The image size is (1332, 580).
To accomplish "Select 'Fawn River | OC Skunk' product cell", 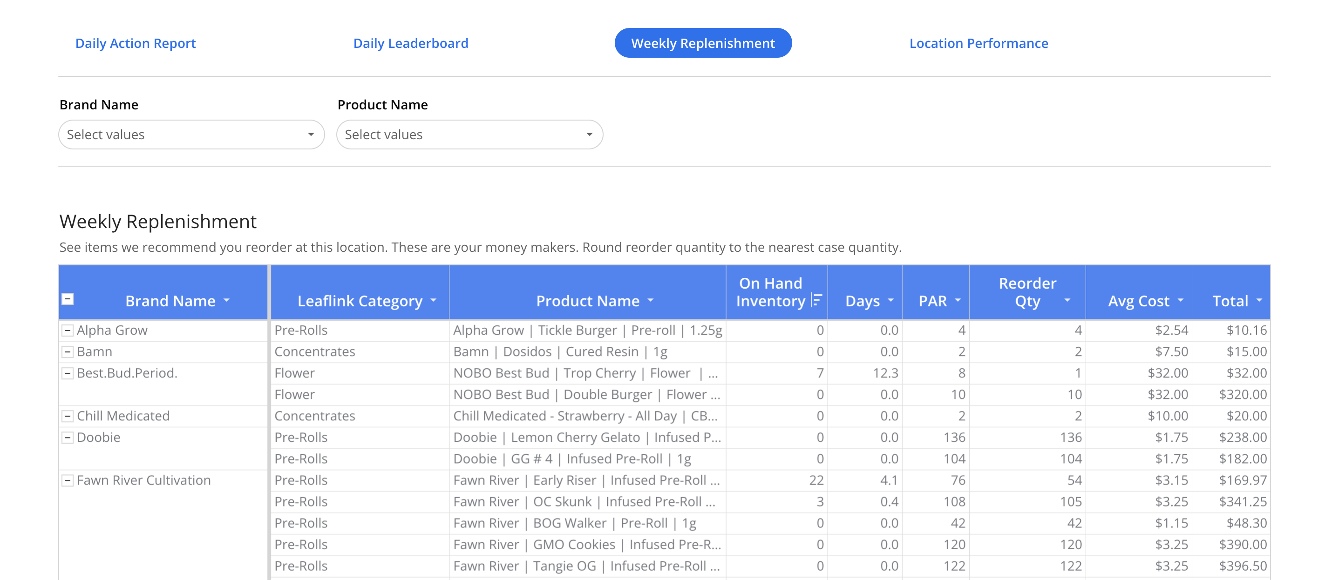I will 587,502.
